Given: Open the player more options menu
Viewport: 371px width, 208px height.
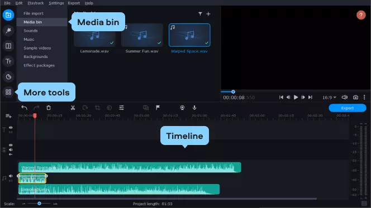Looking at the screenshot, I should pos(364,97).
